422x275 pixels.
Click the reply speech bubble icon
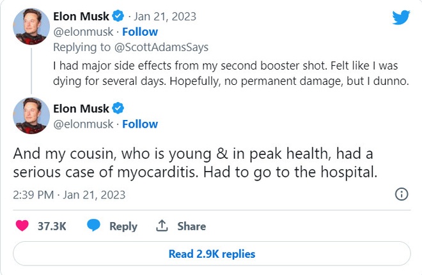coord(95,226)
